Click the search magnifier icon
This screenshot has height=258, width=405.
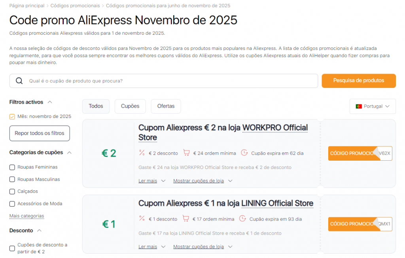pyautogui.click(x=19, y=81)
